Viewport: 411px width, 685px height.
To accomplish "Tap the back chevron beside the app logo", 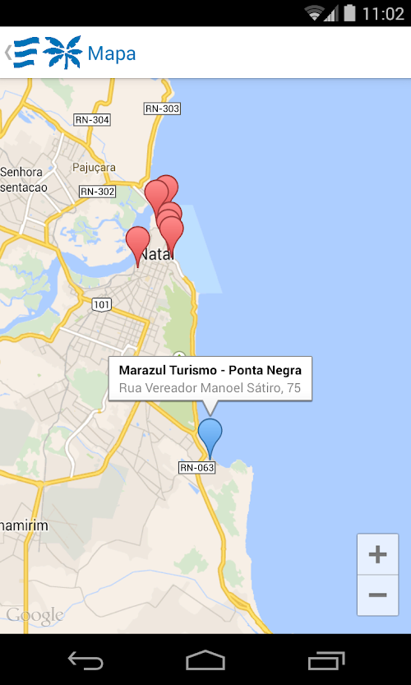I will point(7,53).
